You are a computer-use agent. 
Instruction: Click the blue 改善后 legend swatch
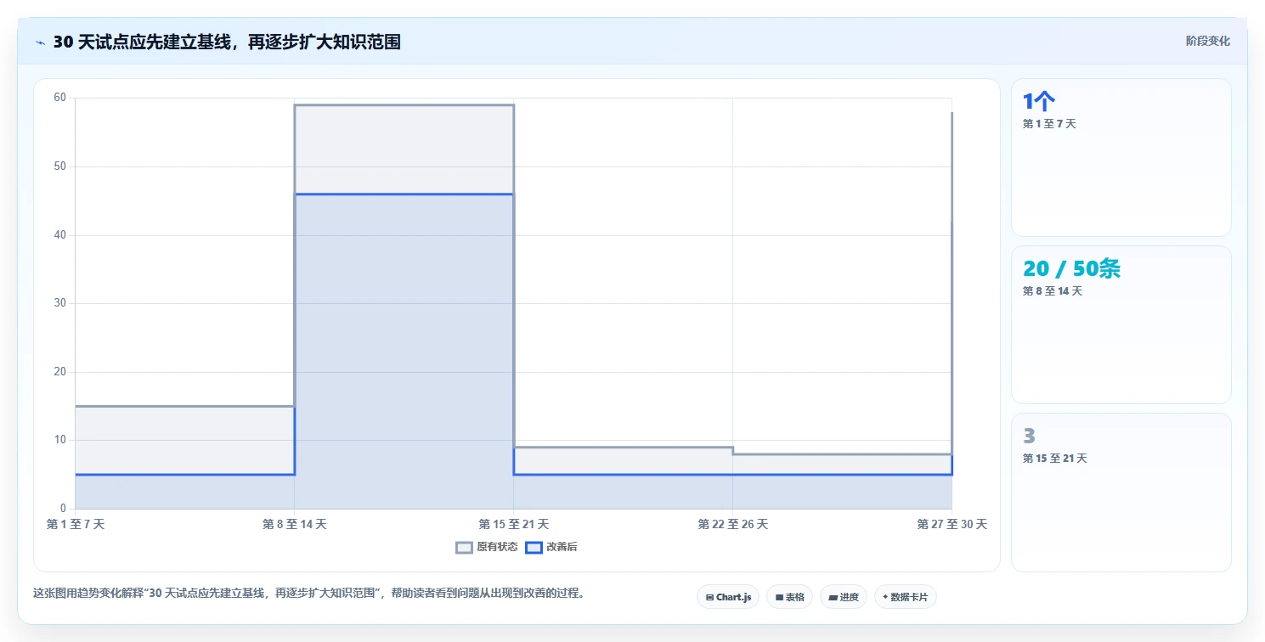(534, 547)
